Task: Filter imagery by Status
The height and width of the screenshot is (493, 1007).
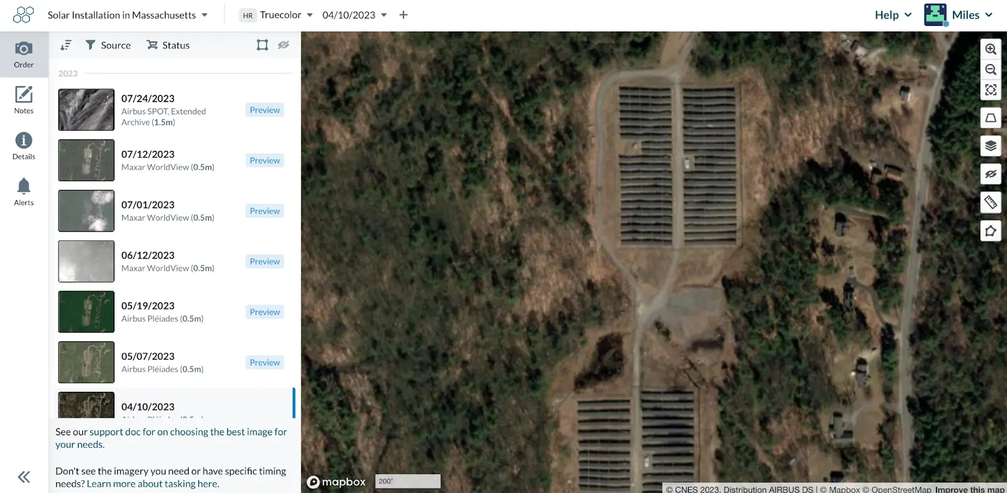Action: [x=168, y=45]
